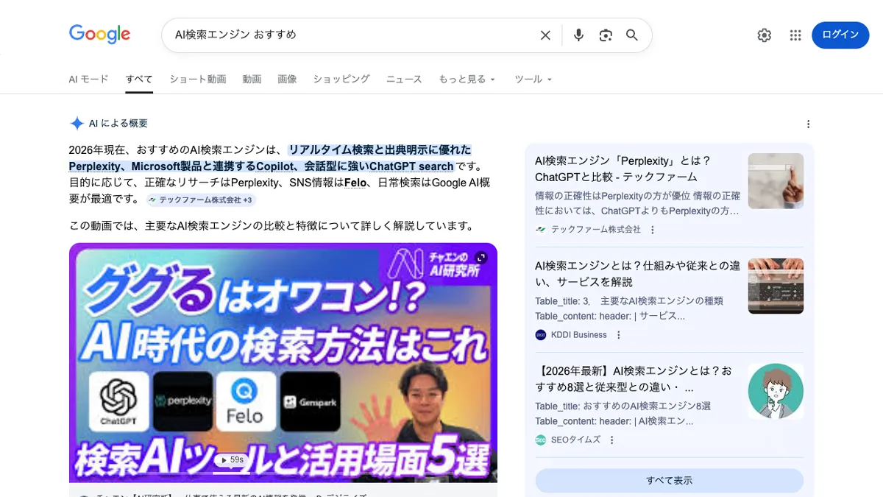Click the テックファーム株式会社 +3 source chip
The height and width of the screenshot is (497, 883).
point(200,200)
